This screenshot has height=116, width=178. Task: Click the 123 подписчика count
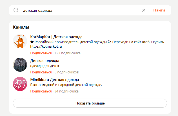[x=67, y=53]
